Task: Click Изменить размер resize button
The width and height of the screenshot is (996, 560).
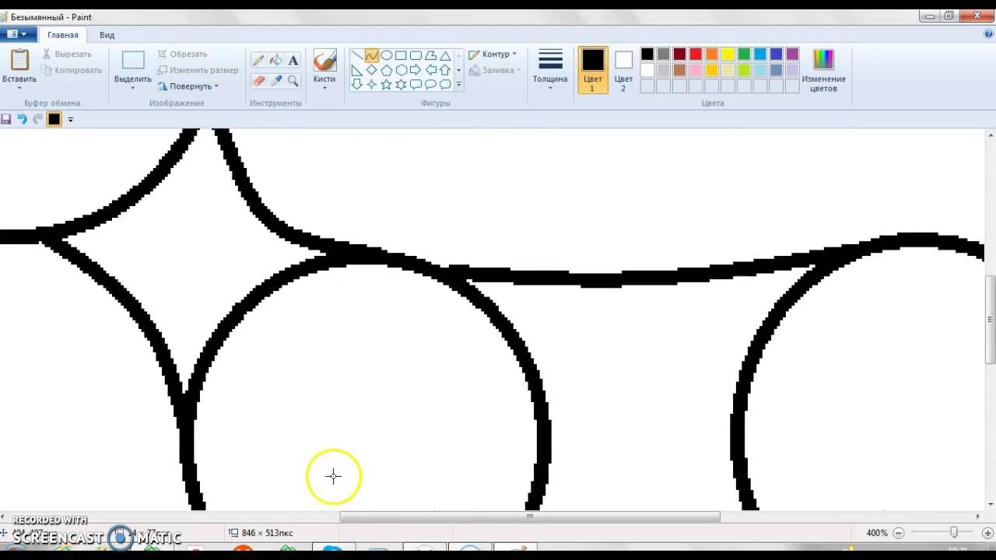Action: (x=198, y=70)
